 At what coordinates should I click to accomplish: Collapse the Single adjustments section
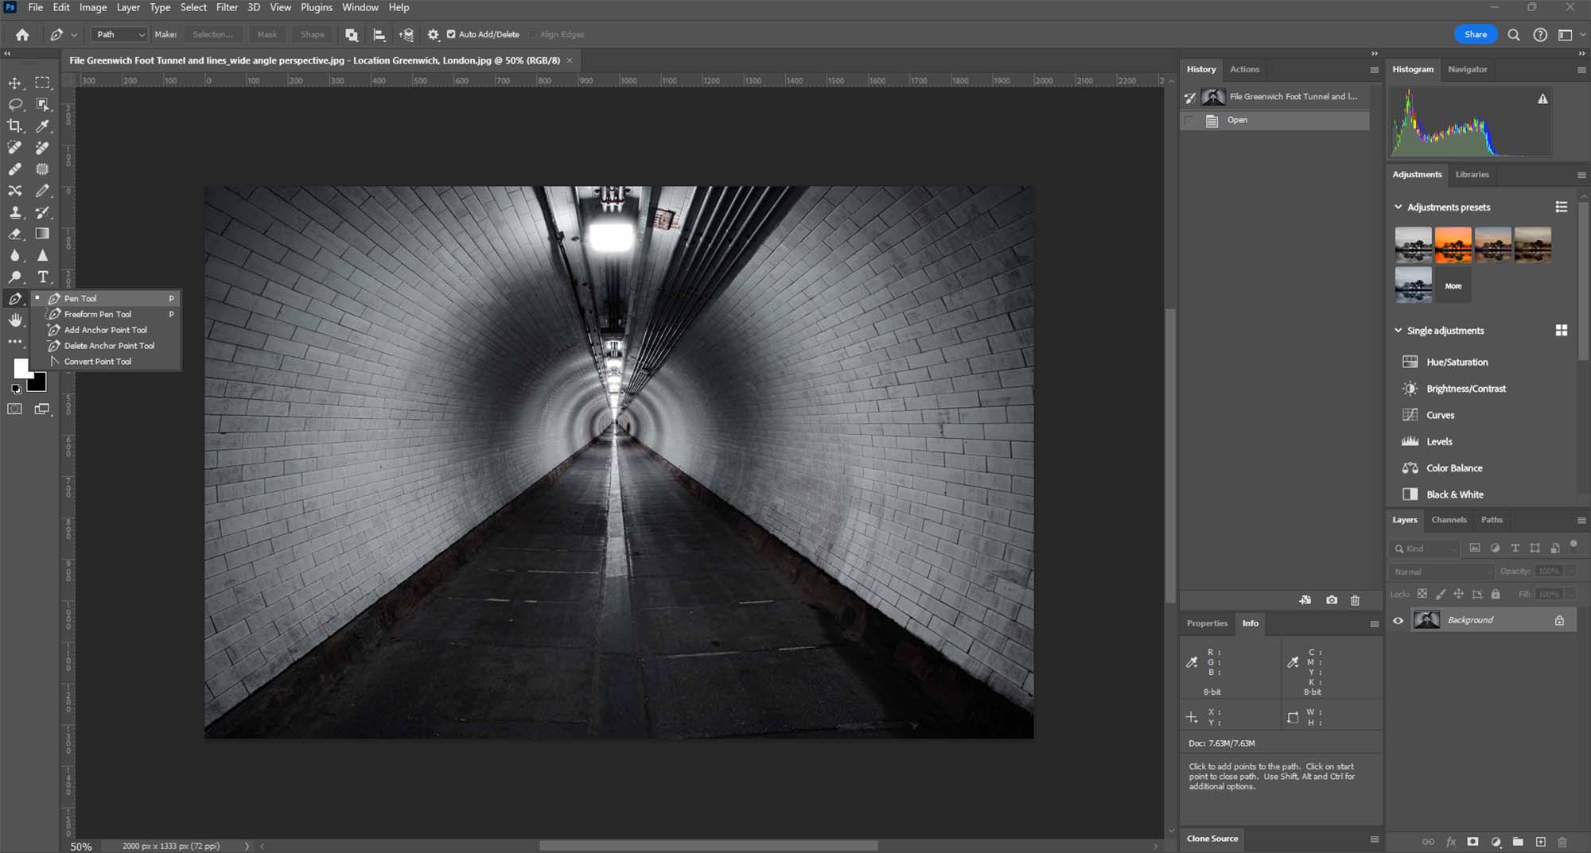[x=1398, y=330]
